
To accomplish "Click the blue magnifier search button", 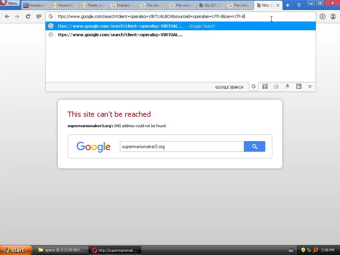I will [x=255, y=146].
